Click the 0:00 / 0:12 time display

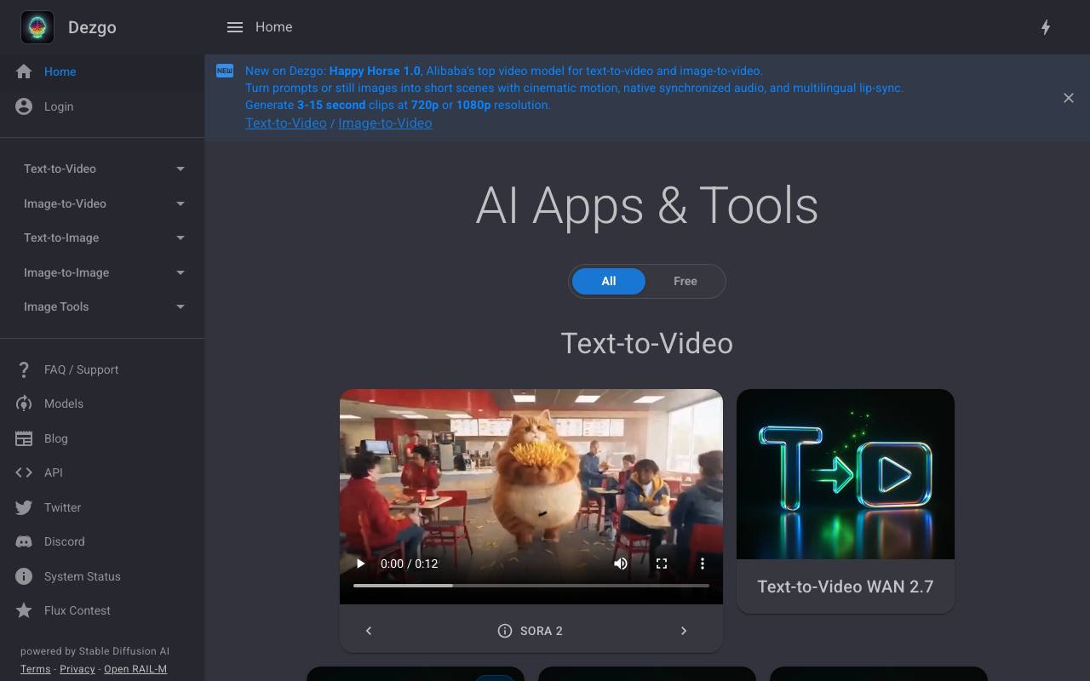click(x=410, y=564)
